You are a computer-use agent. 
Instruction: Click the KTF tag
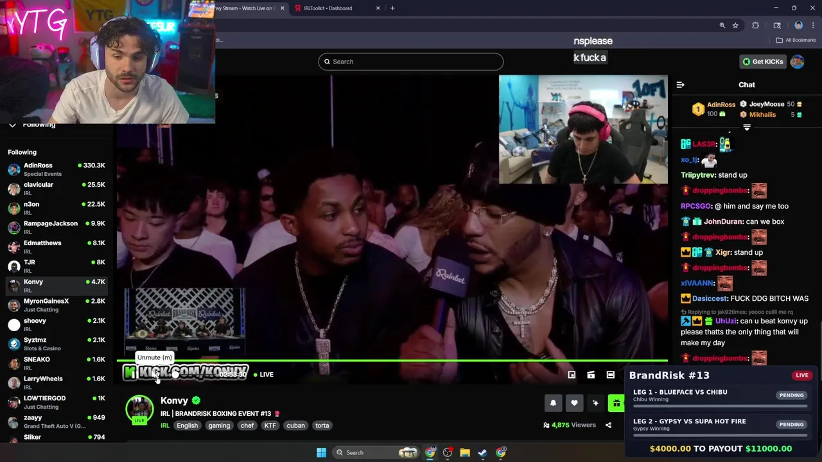click(x=270, y=425)
